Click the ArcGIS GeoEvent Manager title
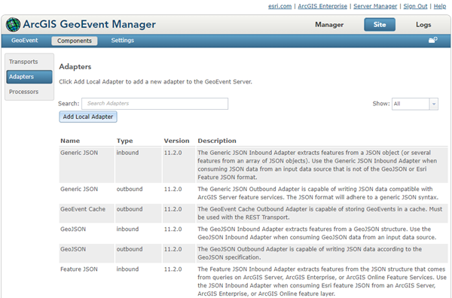Image resolution: width=452 pixels, height=298 pixels. click(90, 25)
